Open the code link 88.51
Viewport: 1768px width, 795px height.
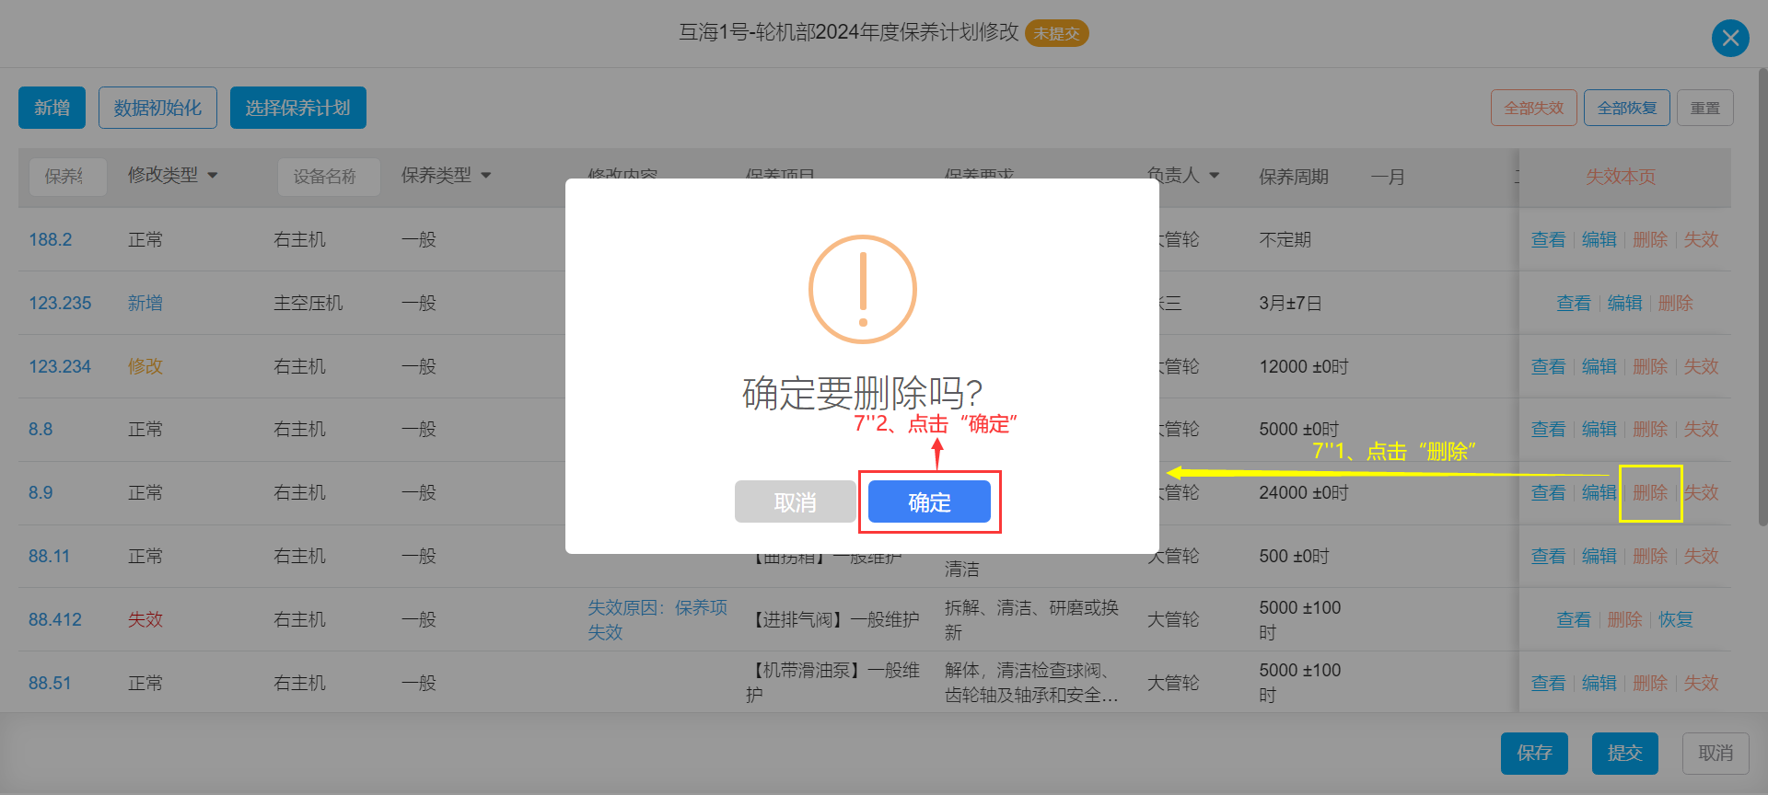(49, 683)
